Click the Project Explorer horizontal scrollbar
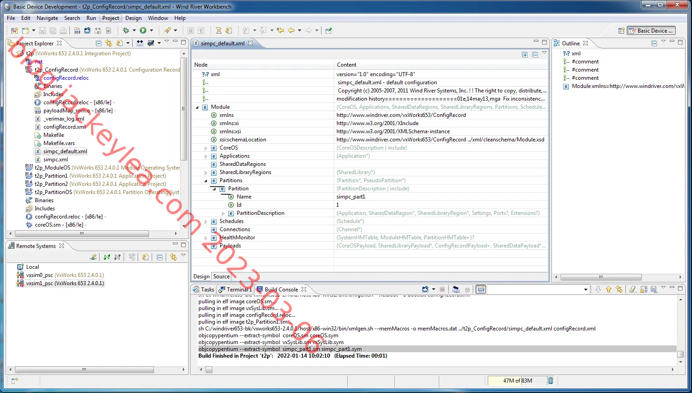 [x=82, y=234]
